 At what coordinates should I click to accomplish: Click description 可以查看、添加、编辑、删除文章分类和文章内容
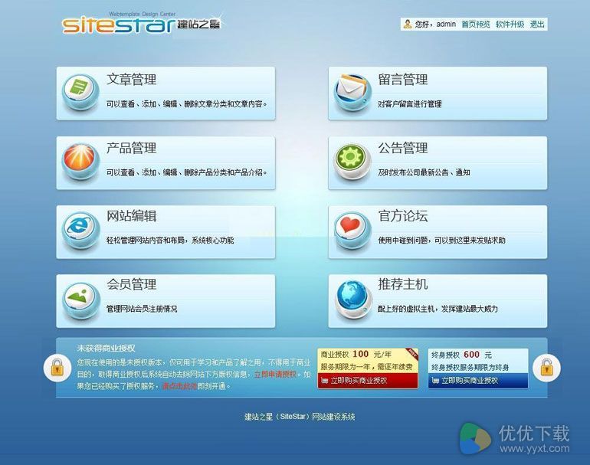[187, 104]
